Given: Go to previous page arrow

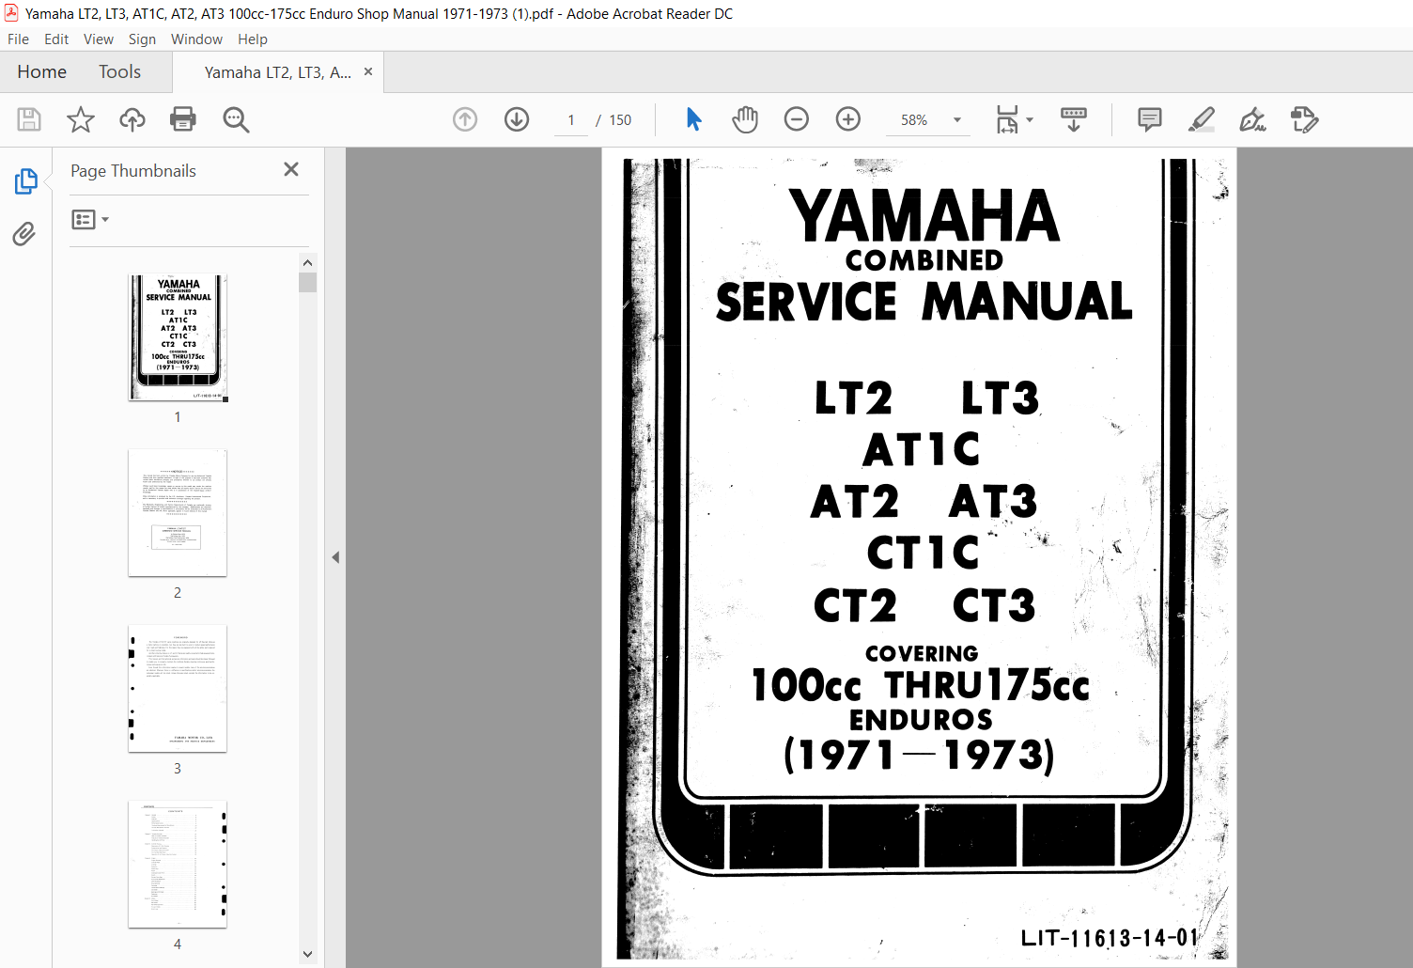Looking at the screenshot, I should click(465, 119).
